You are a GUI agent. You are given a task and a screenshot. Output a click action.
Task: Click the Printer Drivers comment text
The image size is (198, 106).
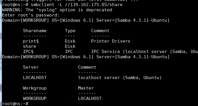(x=111, y=41)
